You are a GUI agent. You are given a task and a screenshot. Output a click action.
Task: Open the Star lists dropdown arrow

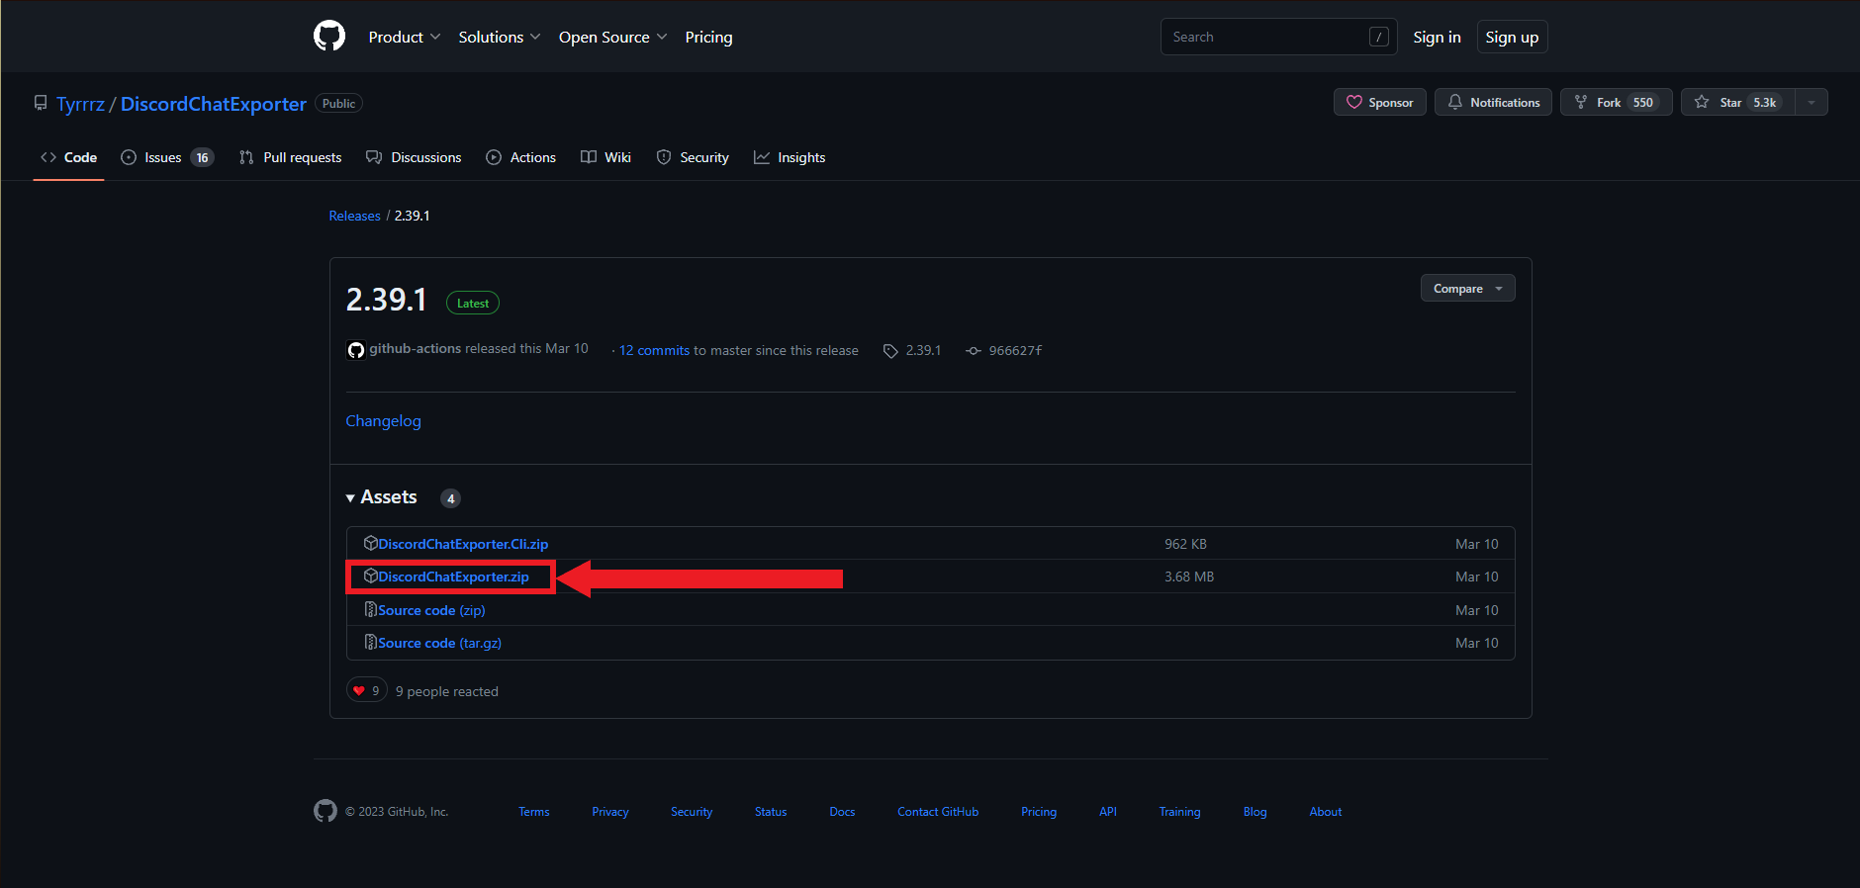click(x=1812, y=103)
